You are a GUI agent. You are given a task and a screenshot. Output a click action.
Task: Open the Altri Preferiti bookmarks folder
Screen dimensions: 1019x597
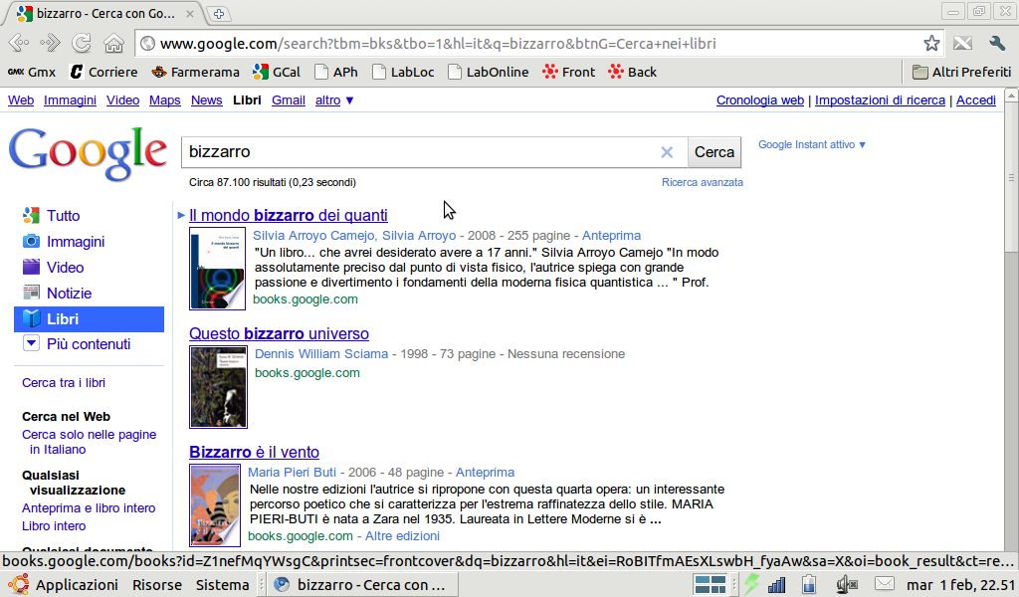pyautogui.click(x=962, y=72)
